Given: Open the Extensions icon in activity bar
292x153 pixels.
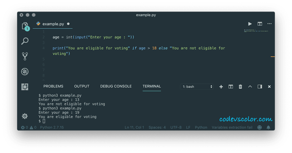Looking at the screenshot, I should [x=25, y=87].
